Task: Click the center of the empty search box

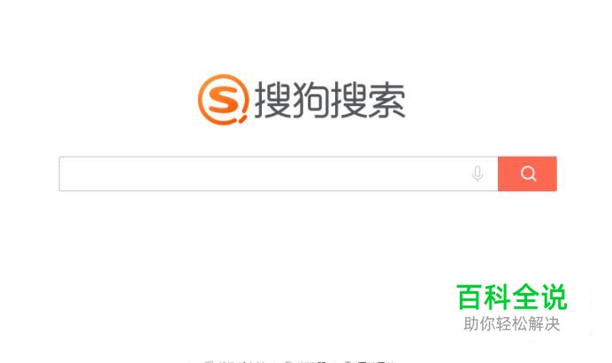Action: click(279, 174)
